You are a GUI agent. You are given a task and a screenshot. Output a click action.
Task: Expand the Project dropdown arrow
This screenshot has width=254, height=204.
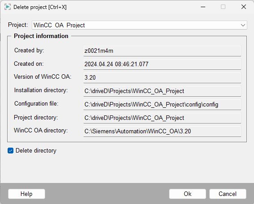coord(243,25)
